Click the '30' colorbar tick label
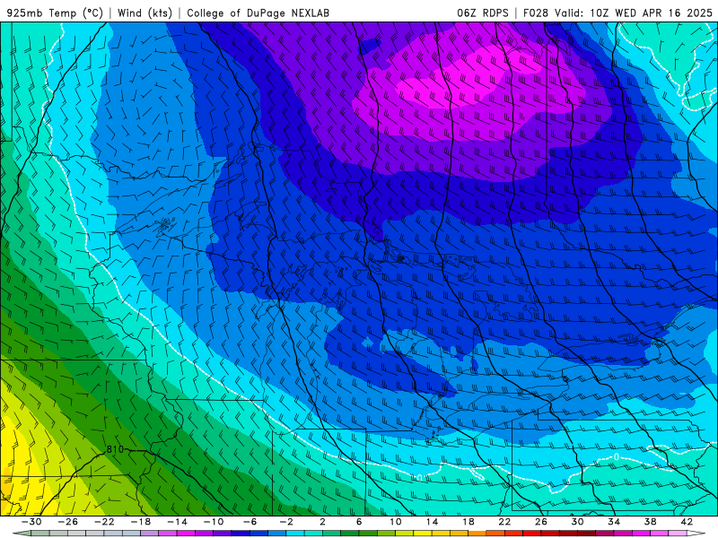The image size is (718, 538). [x=577, y=522]
